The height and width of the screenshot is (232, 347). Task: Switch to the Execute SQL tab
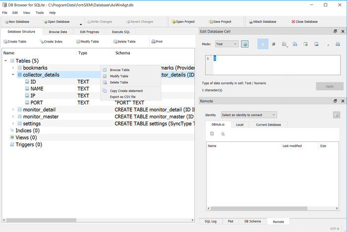click(x=120, y=32)
